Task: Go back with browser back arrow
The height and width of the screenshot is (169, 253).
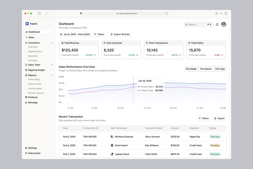Action: pos(46,13)
